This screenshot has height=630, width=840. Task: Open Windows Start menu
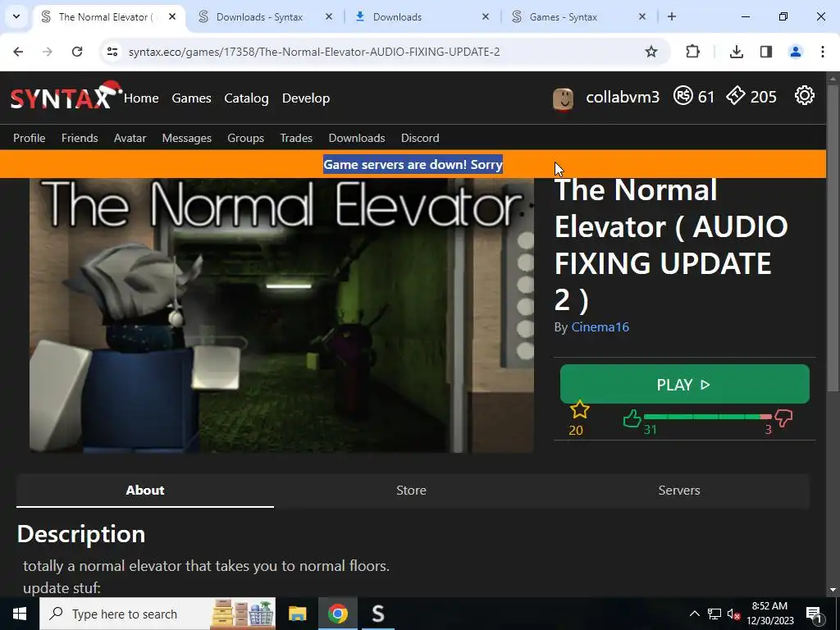point(20,614)
